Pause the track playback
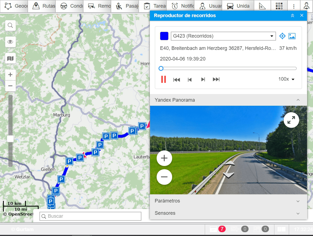Image resolution: width=313 pixels, height=236 pixels. (x=163, y=79)
